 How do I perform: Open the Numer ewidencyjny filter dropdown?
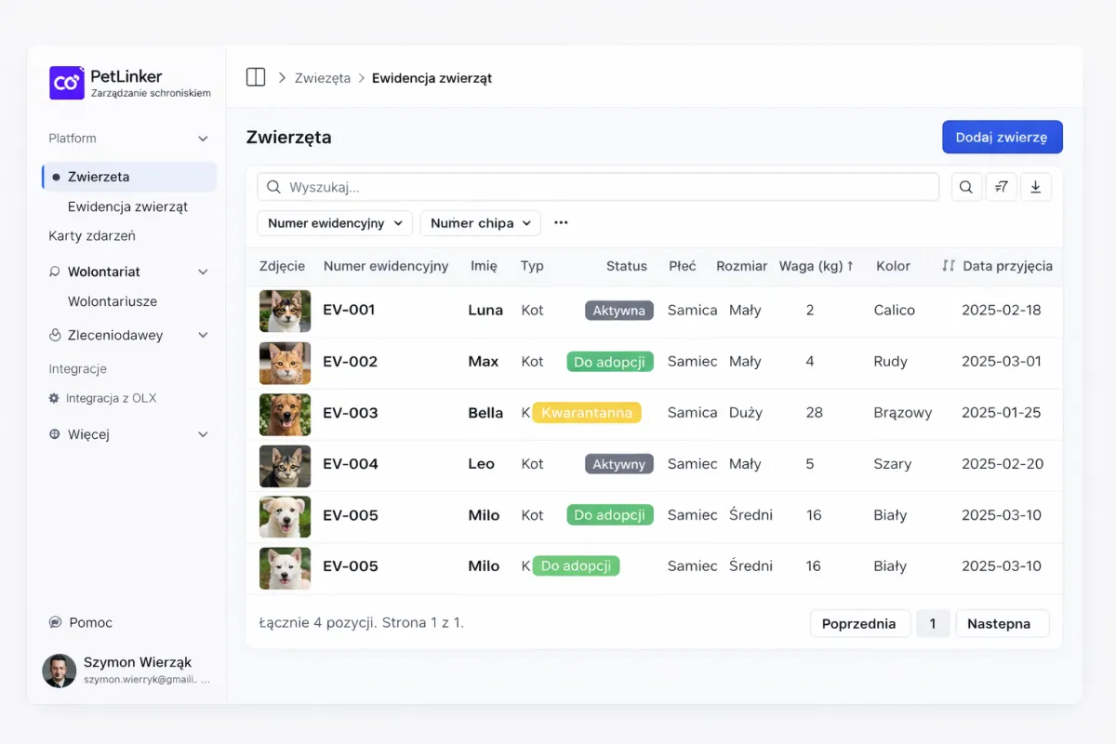click(335, 223)
